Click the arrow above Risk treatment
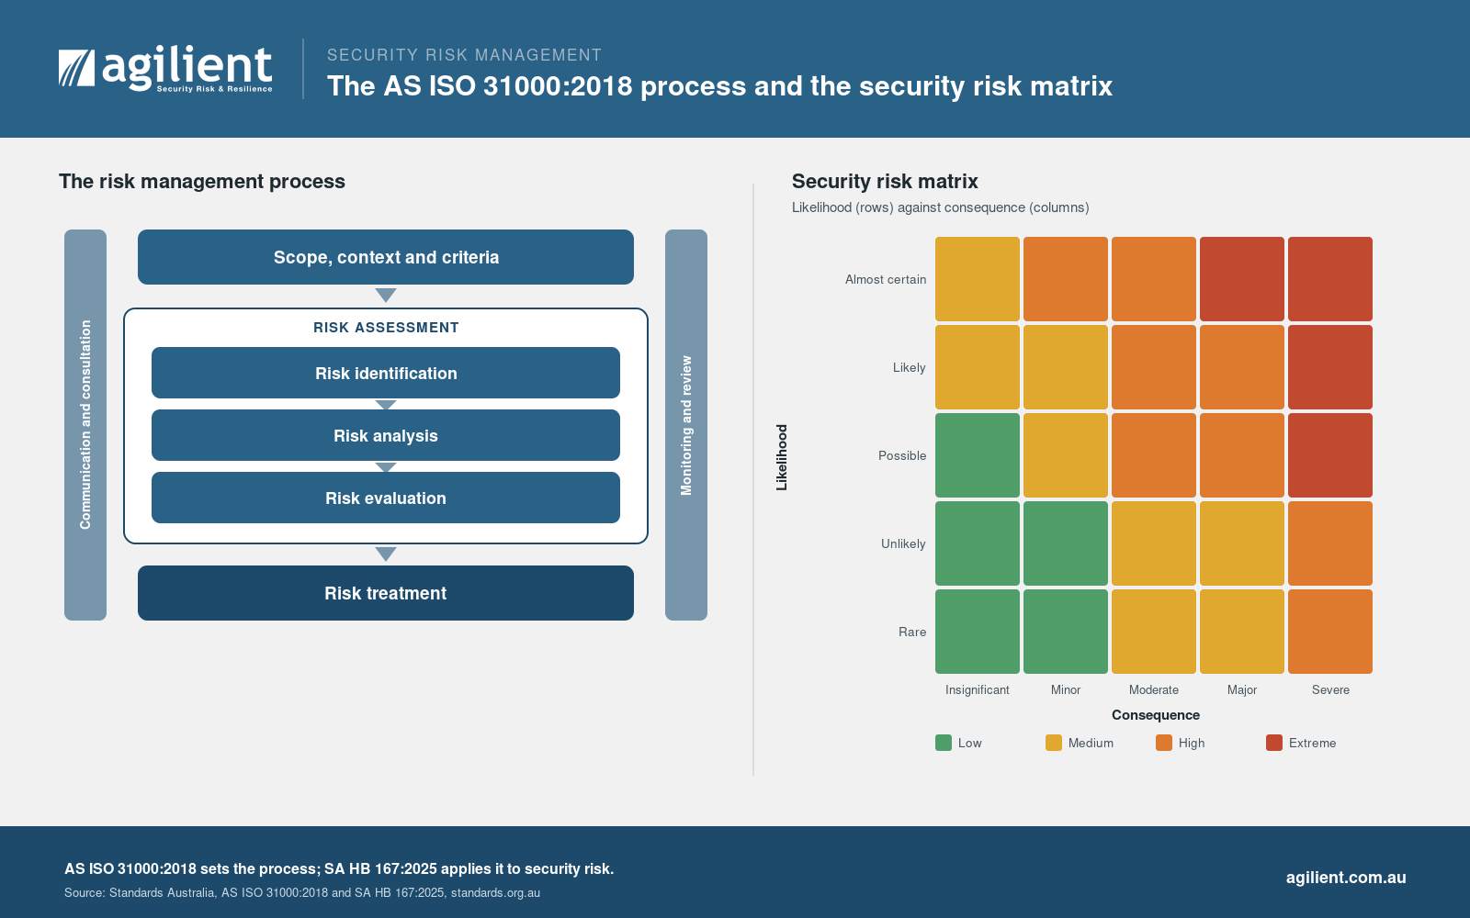The height and width of the screenshot is (918, 1470). [386, 554]
